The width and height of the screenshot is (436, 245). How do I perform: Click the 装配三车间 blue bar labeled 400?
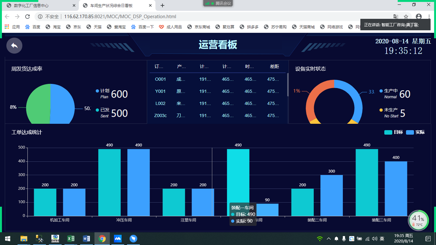[396, 189]
